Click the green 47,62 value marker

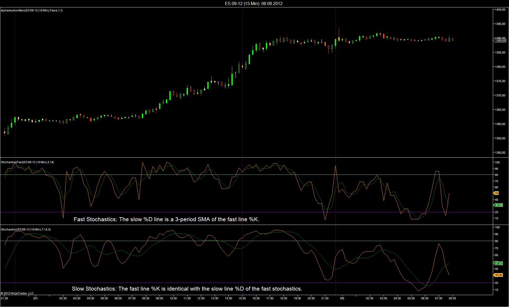(x=498, y=263)
